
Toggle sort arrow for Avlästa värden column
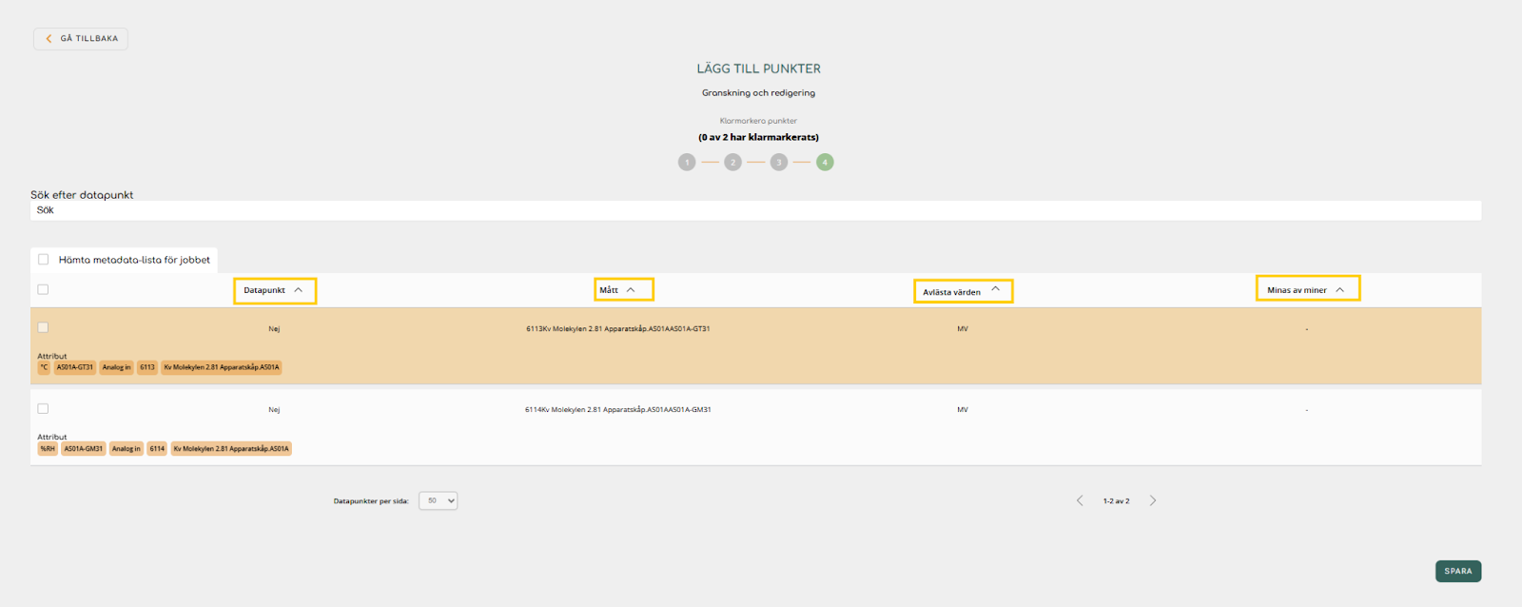(x=995, y=289)
